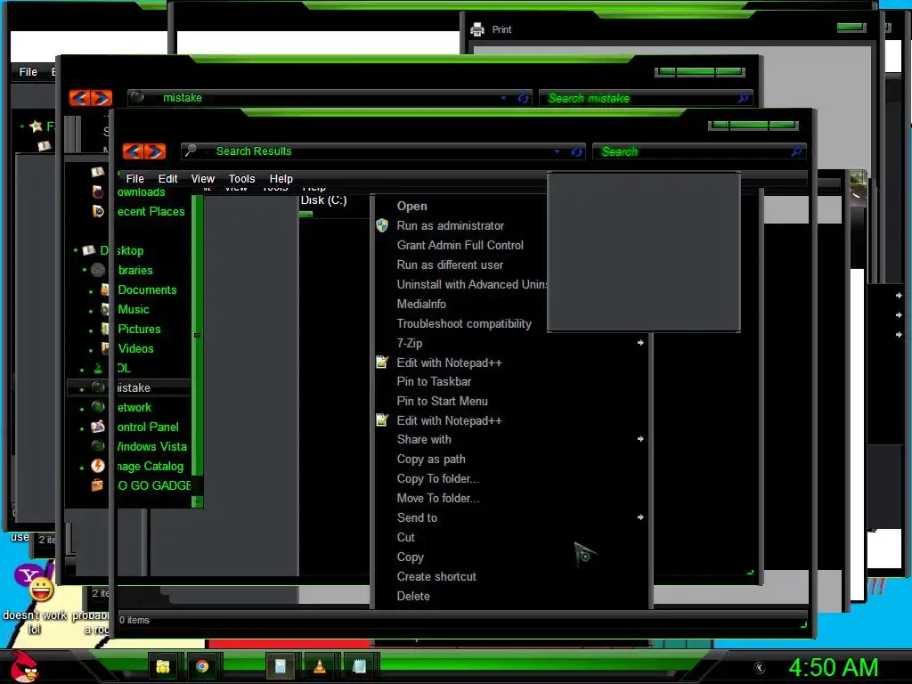
Task: Choose Run as different user
Action: click(450, 265)
